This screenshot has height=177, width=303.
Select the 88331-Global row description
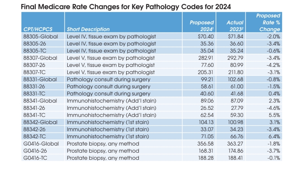[108, 80]
